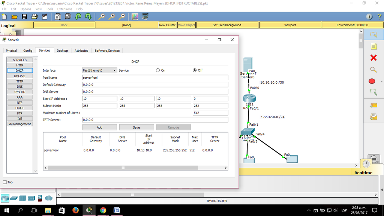Open the Drawing Palette icon
The height and width of the screenshot is (216, 384).
[135, 16]
